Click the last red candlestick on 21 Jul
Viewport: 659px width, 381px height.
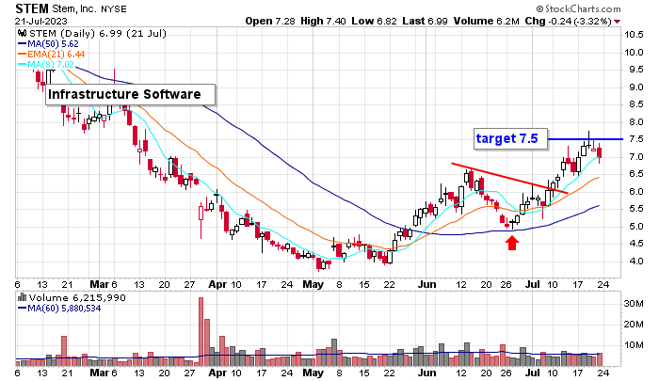click(x=599, y=153)
